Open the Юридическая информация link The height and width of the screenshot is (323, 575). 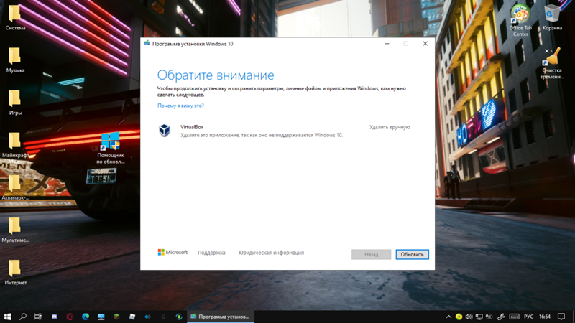pyautogui.click(x=271, y=253)
